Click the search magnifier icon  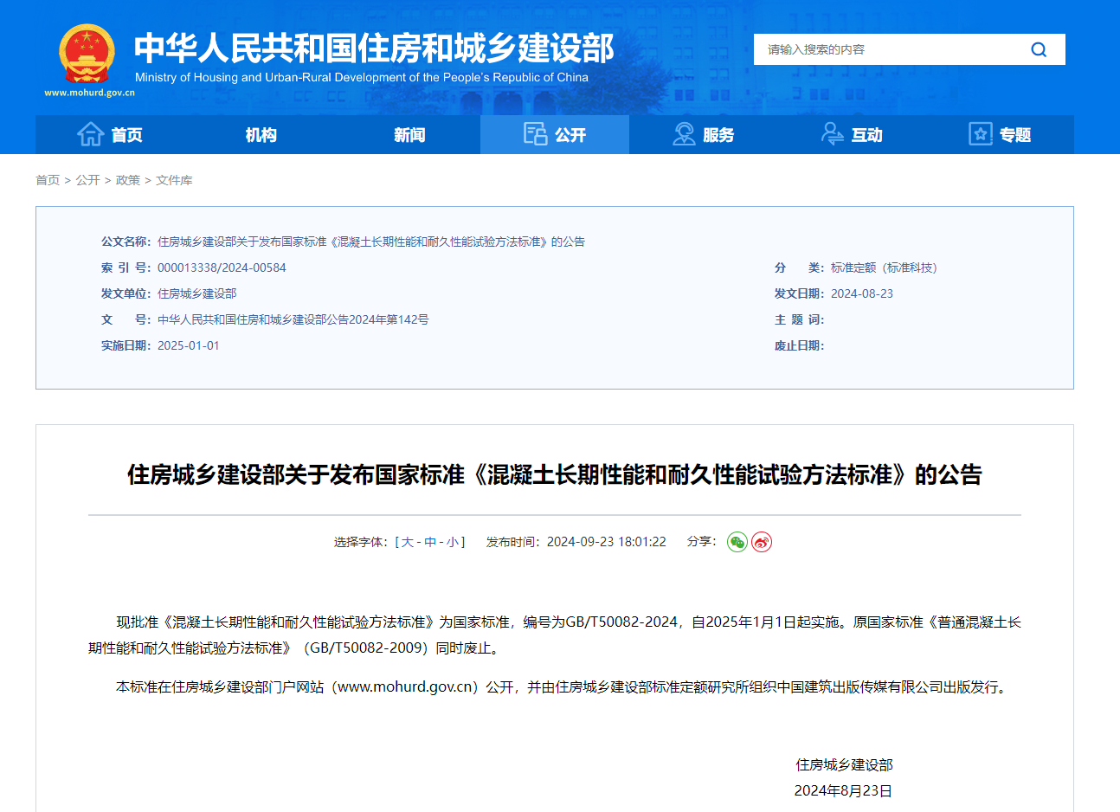pyautogui.click(x=1039, y=49)
